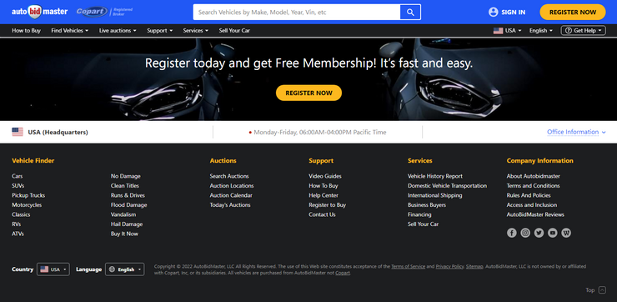Open the Rules And Policies link
This screenshot has width=617, height=302.
[x=529, y=195]
